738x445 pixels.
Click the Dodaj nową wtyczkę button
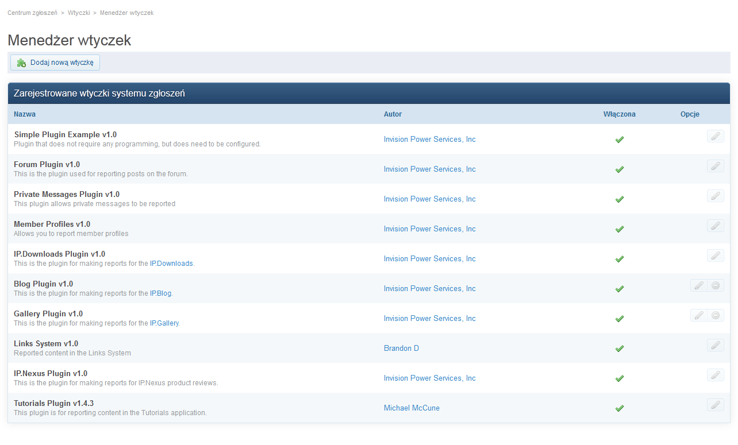pyautogui.click(x=55, y=63)
